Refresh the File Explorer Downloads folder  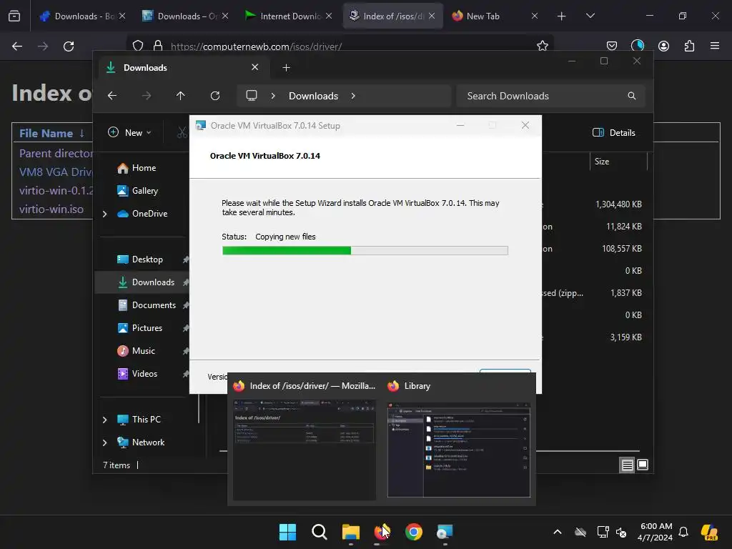tap(214, 96)
